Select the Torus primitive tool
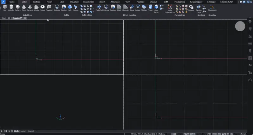This screenshot has height=135, width=253. (x=43, y=8)
